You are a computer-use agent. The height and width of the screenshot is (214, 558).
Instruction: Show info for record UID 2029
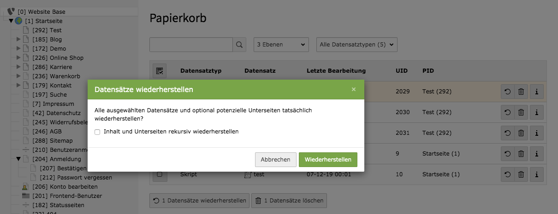tap(537, 92)
